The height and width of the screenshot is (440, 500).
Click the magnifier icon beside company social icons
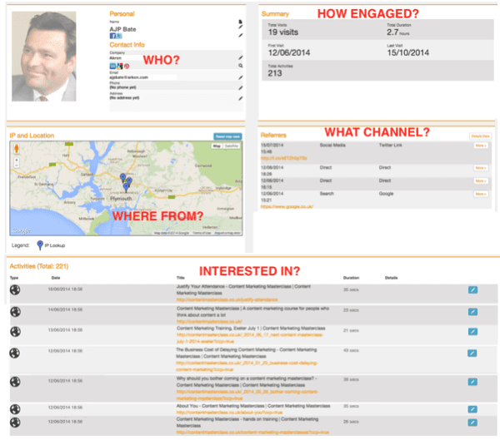click(x=241, y=65)
